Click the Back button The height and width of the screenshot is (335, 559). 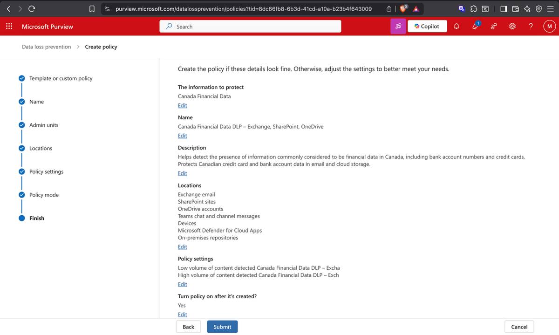[188, 327]
